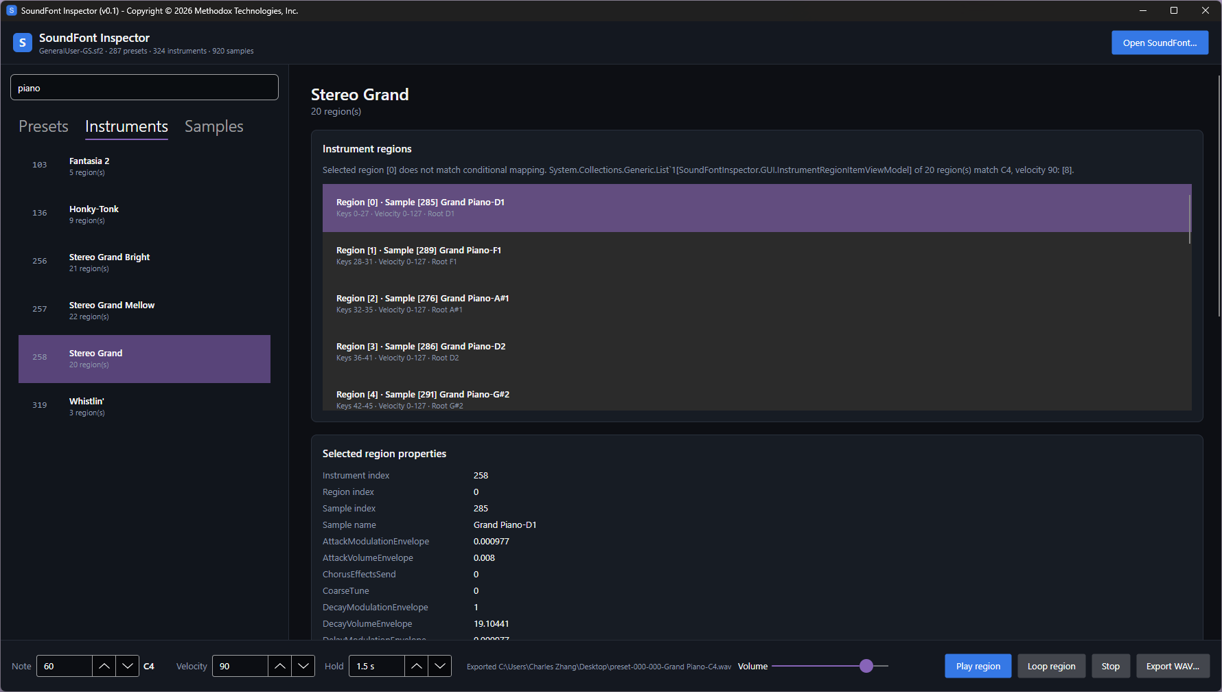The width and height of the screenshot is (1222, 692).
Task: Click the conditional mapping message text
Action: click(698, 170)
